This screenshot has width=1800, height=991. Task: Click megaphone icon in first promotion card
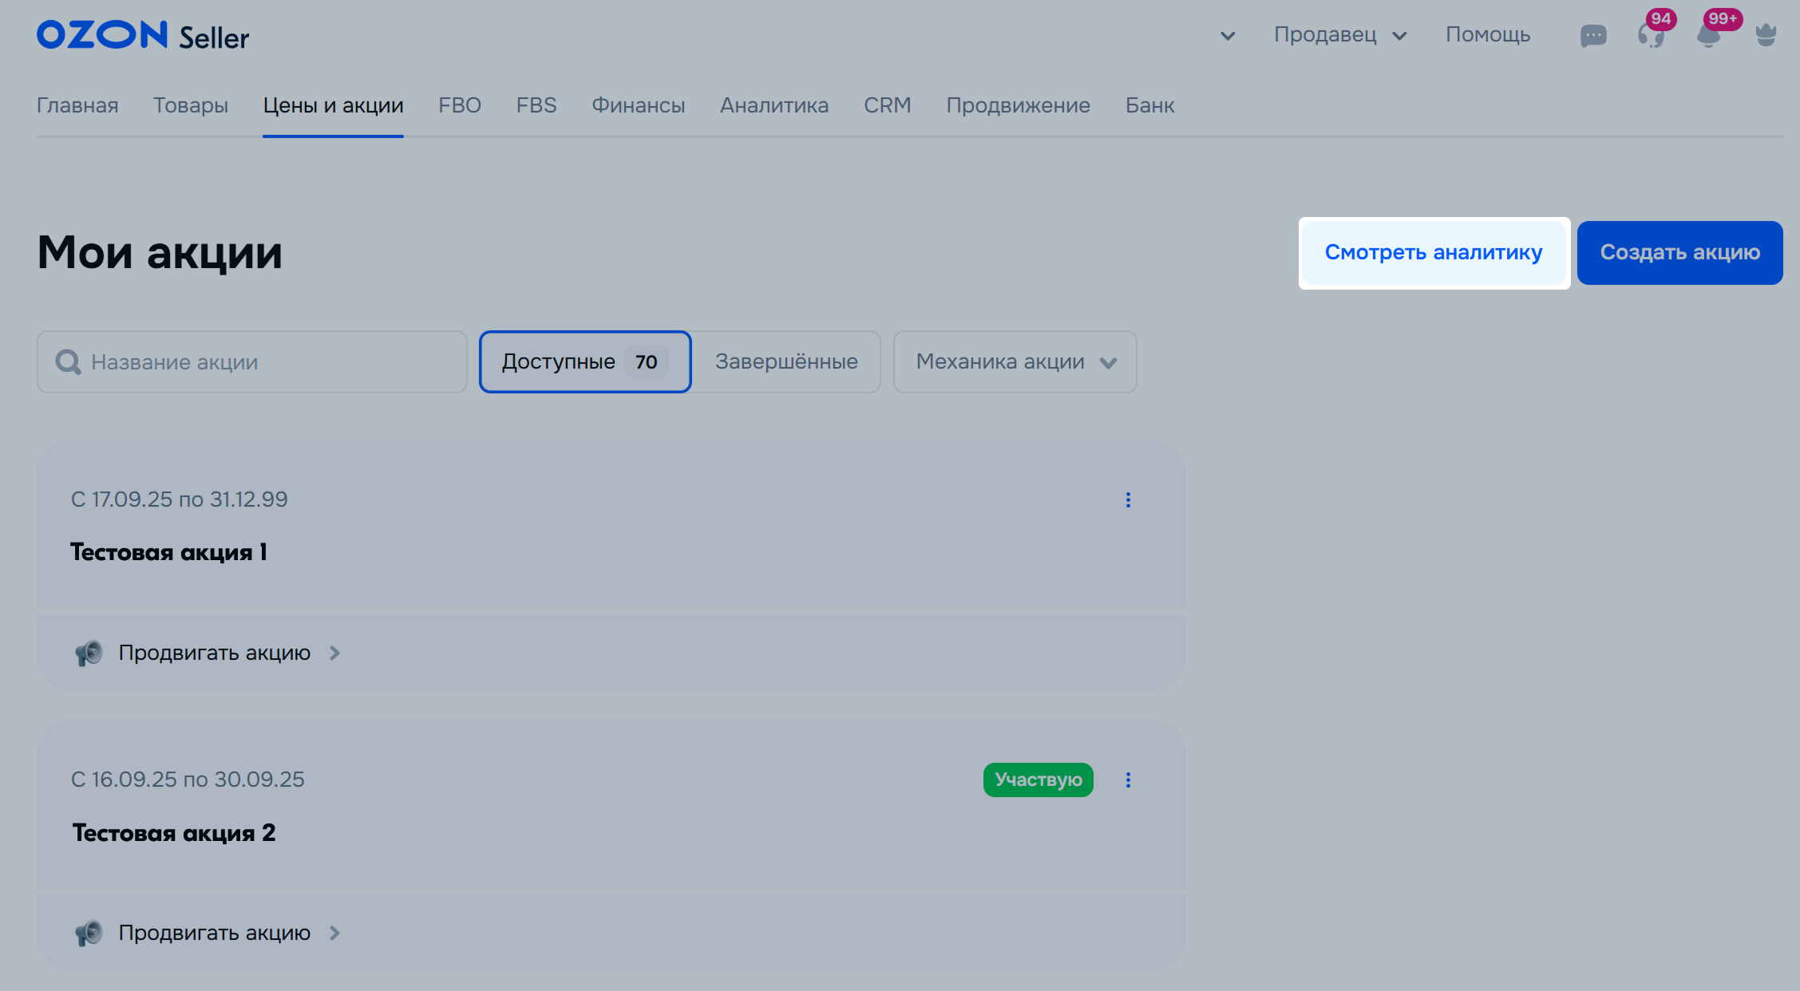point(89,653)
